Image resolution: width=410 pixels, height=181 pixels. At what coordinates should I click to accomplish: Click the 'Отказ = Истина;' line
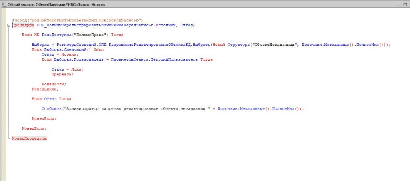pyautogui.click(x=60, y=55)
